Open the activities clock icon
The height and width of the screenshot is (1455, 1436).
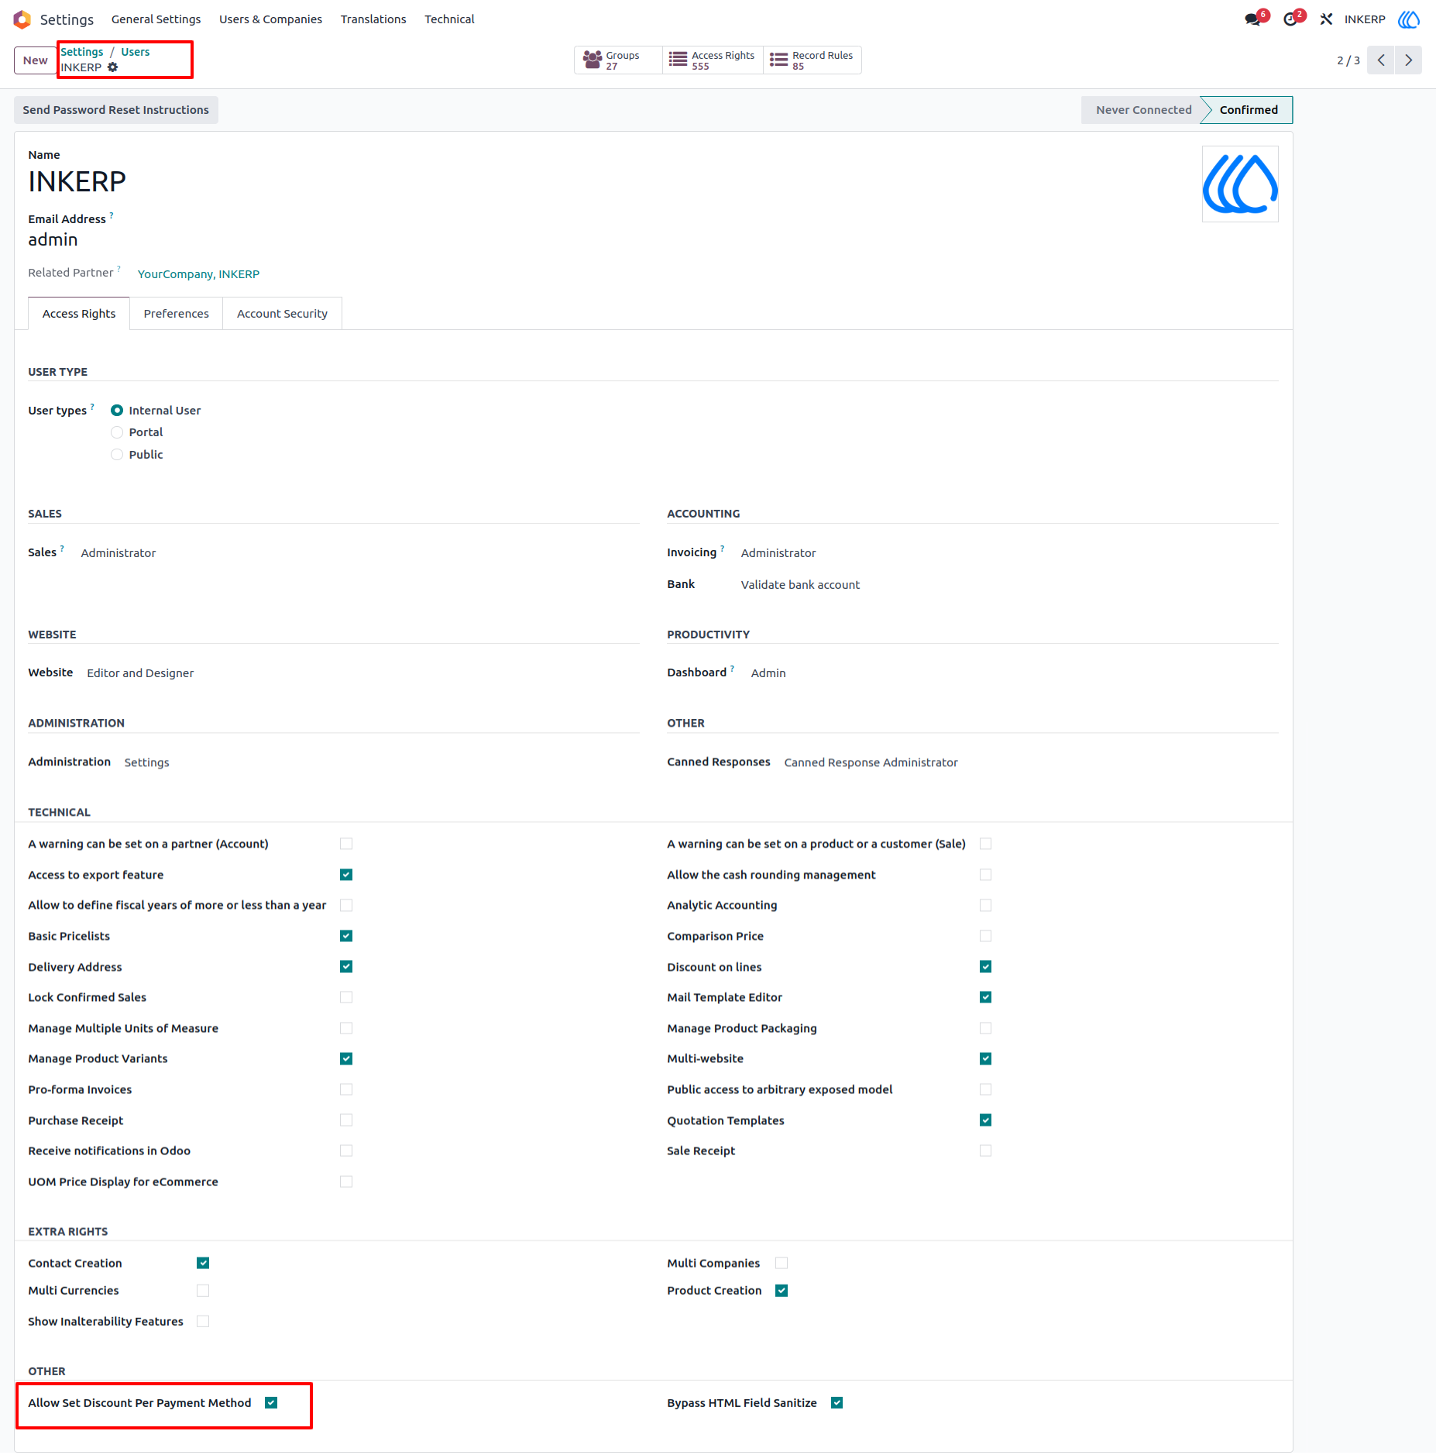pos(1290,19)
